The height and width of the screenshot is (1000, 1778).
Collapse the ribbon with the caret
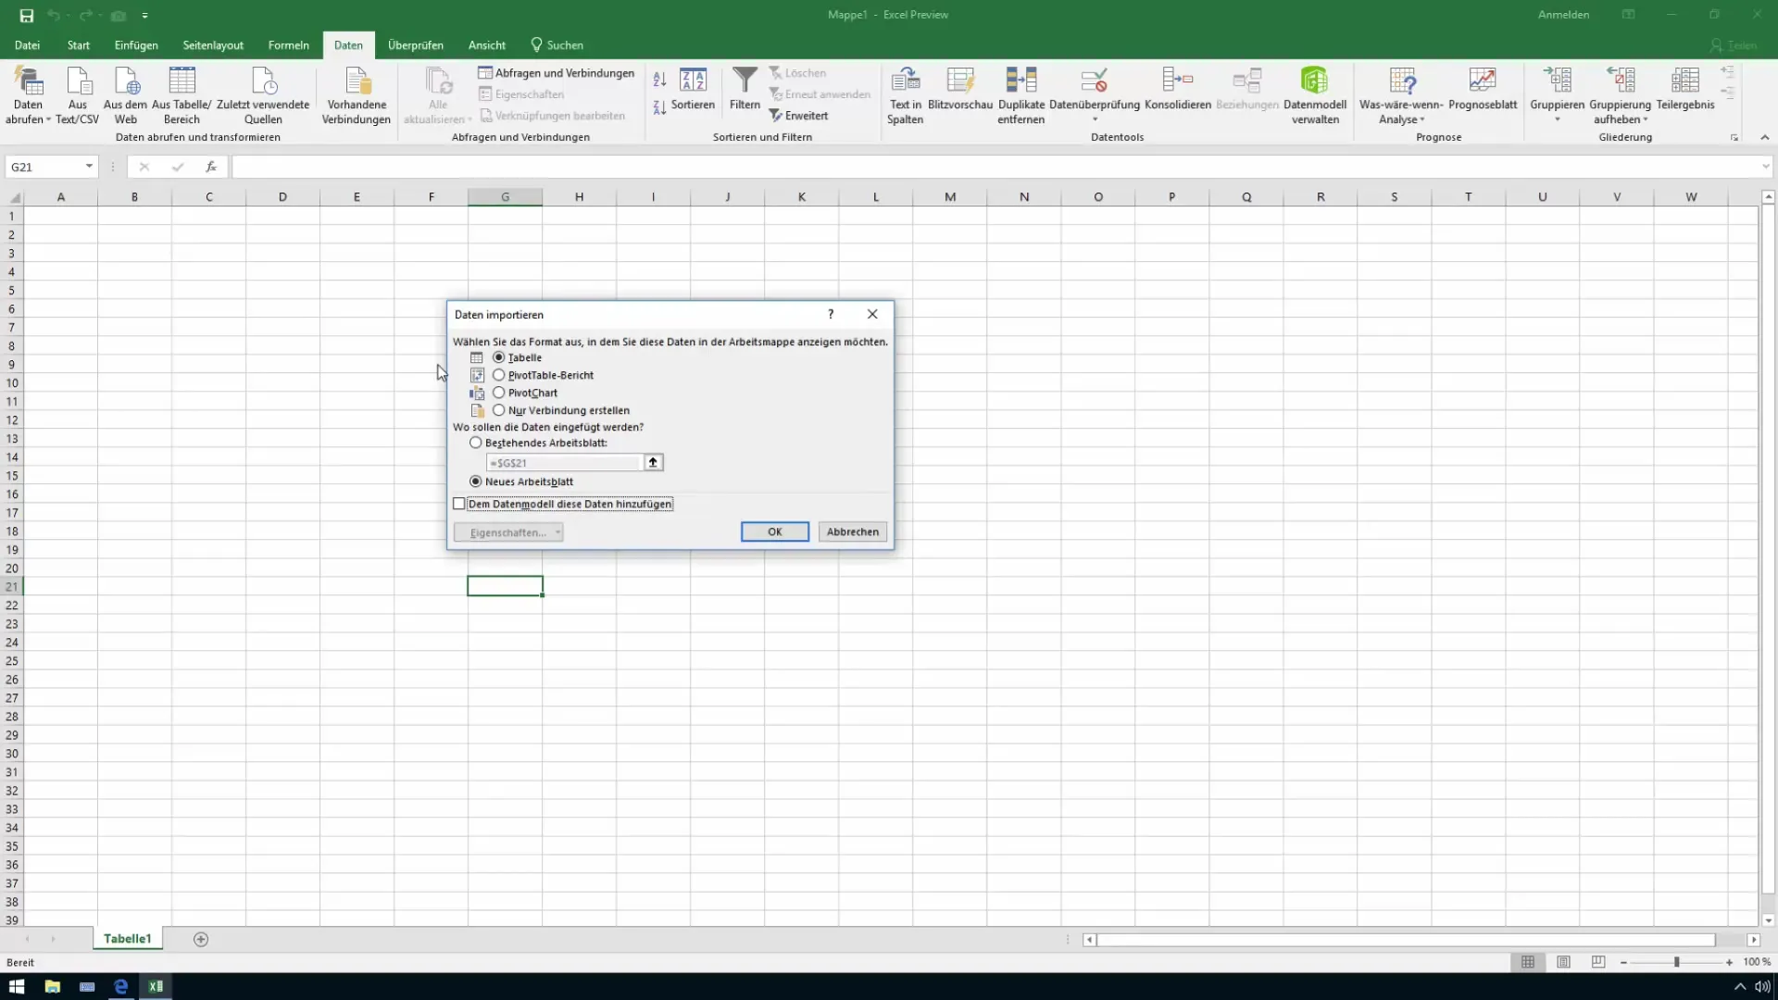click(1764, 137)
